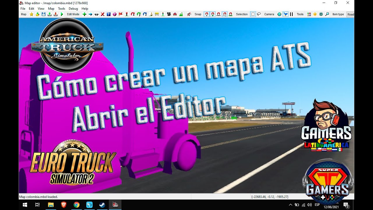The width and height of the screenshot is (373, 210).
Task: Select the blue arrow Move item tool
Action: [90, 14]
